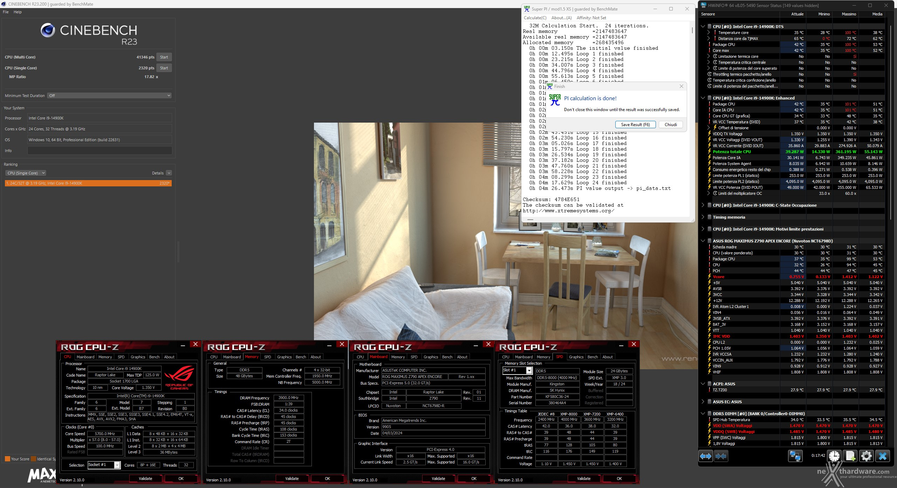Expand Motivi limite prestazioni section
Screen dimensions: 897x488
703,229
